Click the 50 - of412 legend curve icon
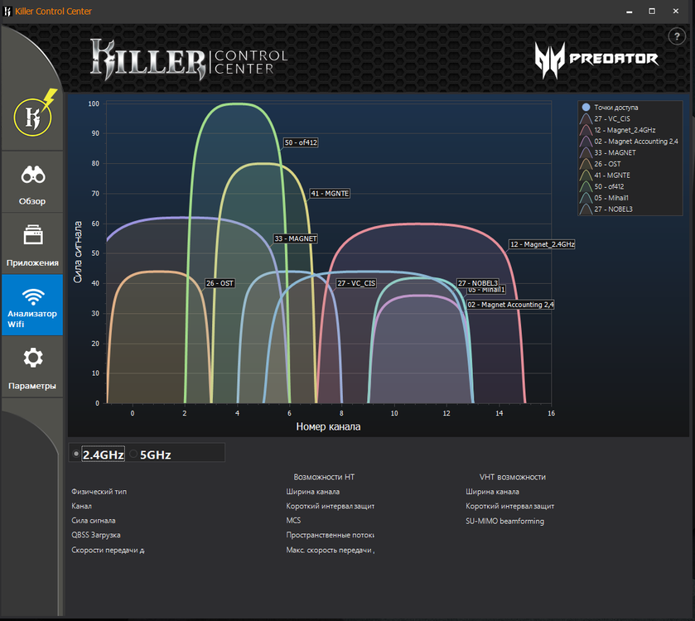This screenshot has width=695, height=621. 586,186
